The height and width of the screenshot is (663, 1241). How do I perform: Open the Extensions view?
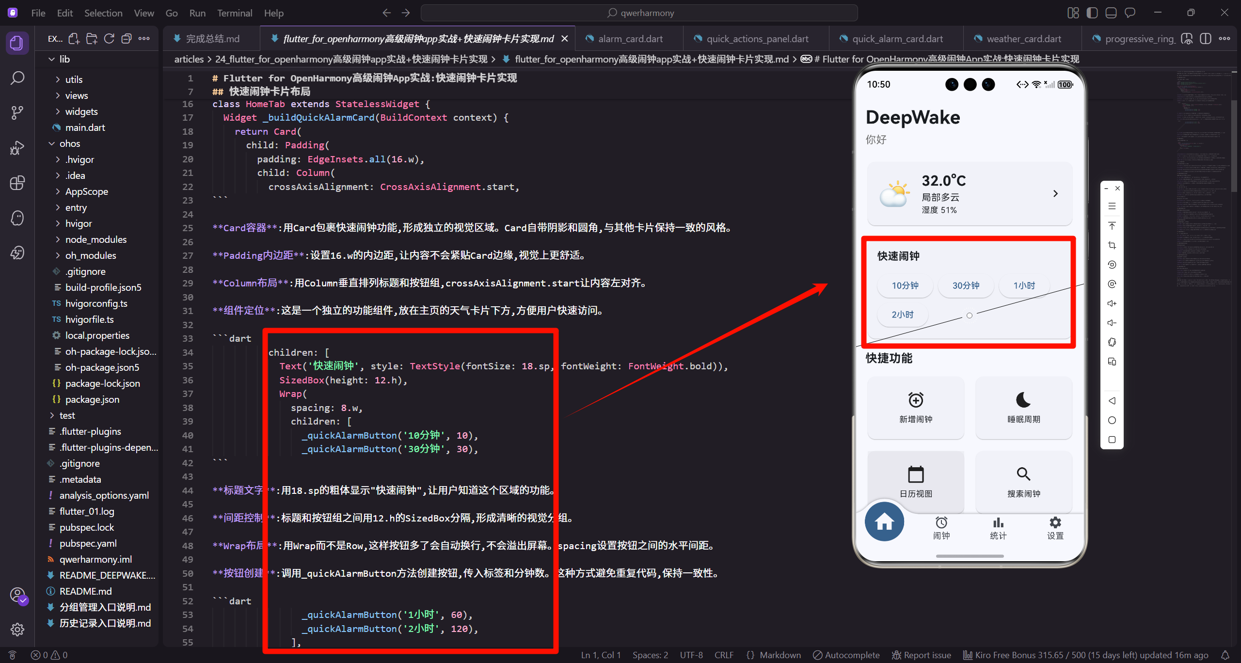tap(17, 183)
